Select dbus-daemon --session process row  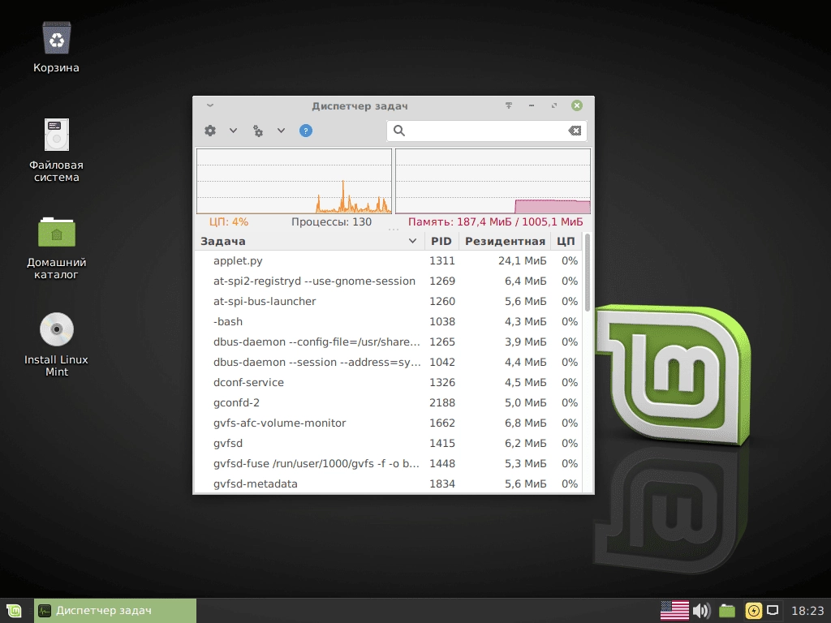coord(389,362)
